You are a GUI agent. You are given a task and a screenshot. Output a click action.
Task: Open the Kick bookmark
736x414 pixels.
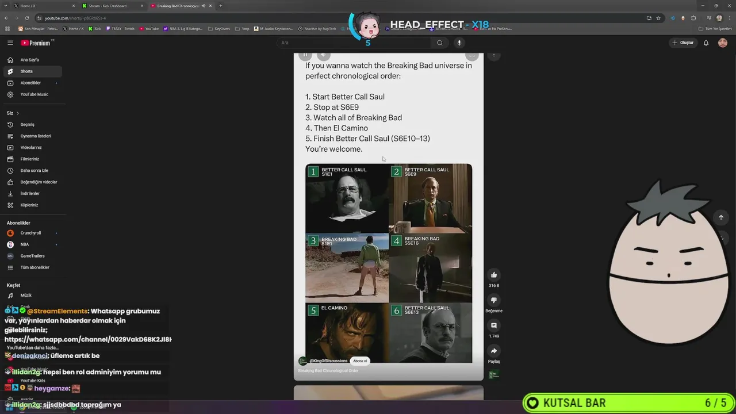pyautogui.click(x=94, y=28)
